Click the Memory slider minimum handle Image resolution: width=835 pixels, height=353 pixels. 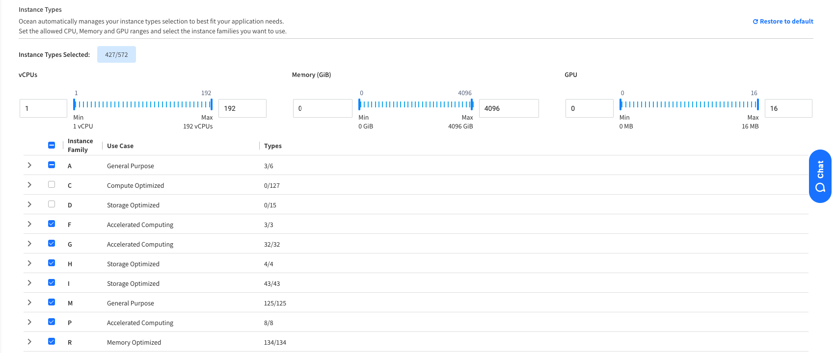point(359,104)
